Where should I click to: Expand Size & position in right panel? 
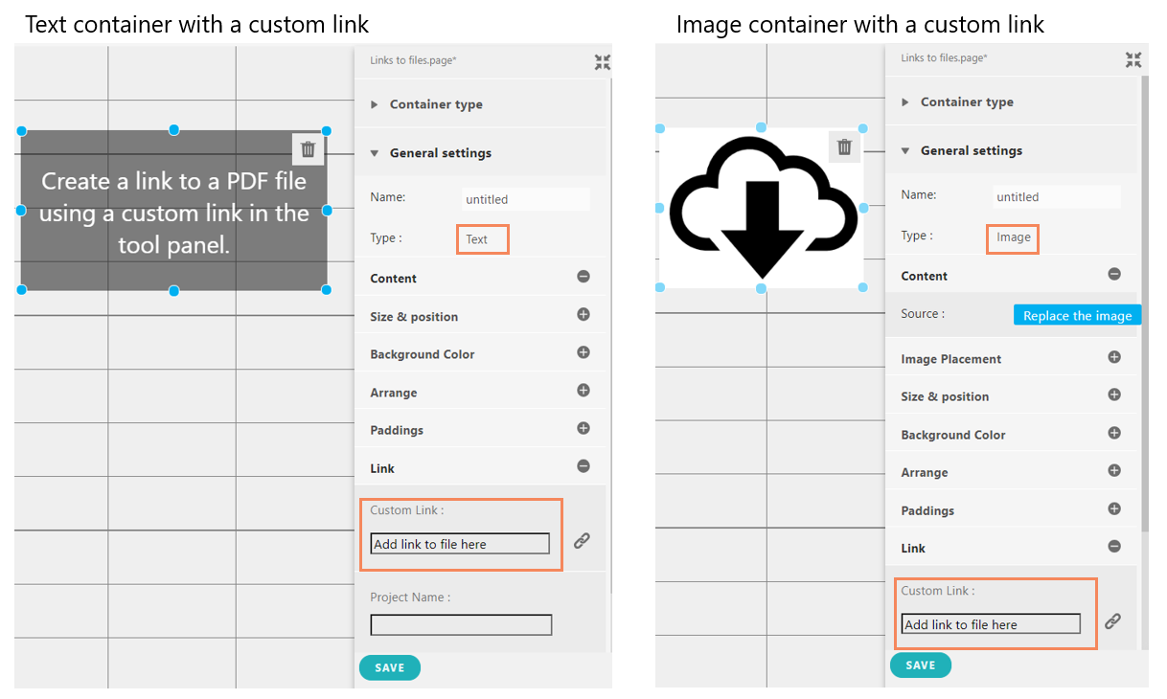(x=1114, y=395)
